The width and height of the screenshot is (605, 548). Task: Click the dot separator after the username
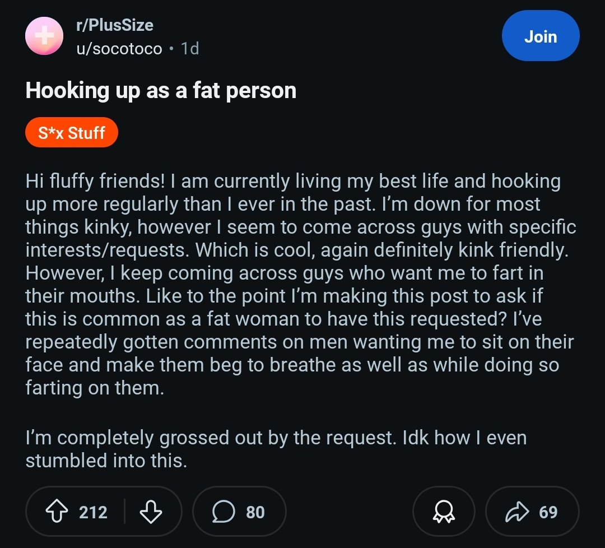[171, 49]
